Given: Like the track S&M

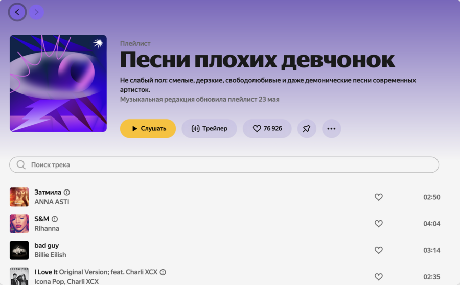Looking at the screenshot, I should tap(379, 224).
